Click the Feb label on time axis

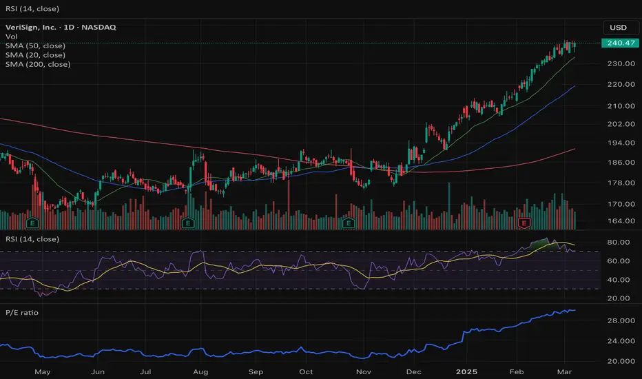(x=517, y=372)
